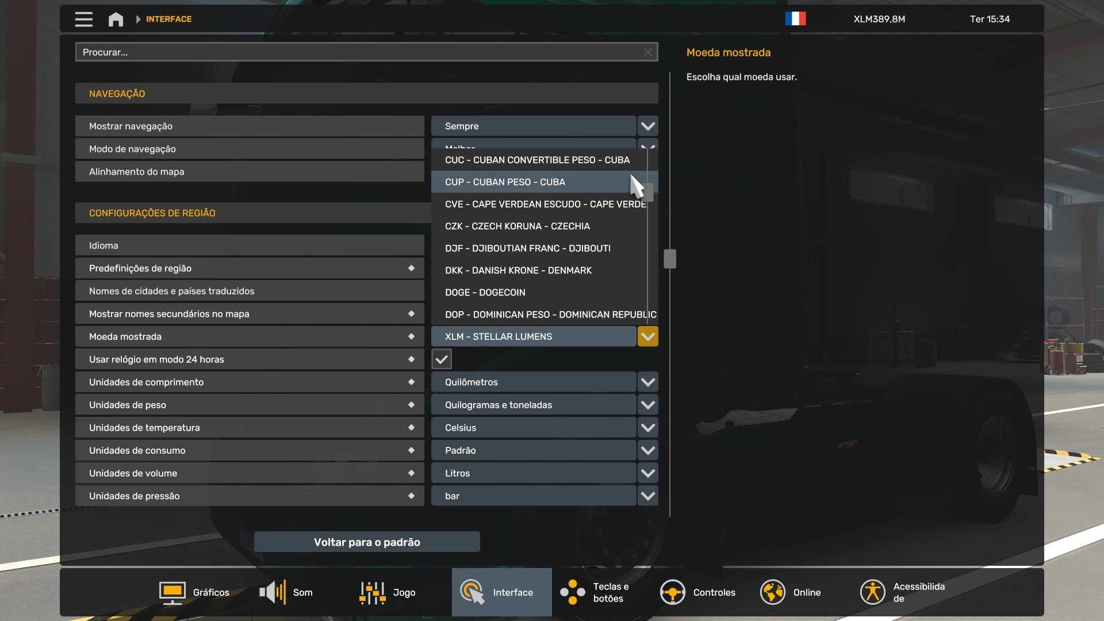
Task: Toggle the 24-hour clock checkbox
Action: [x=442, y=359]
